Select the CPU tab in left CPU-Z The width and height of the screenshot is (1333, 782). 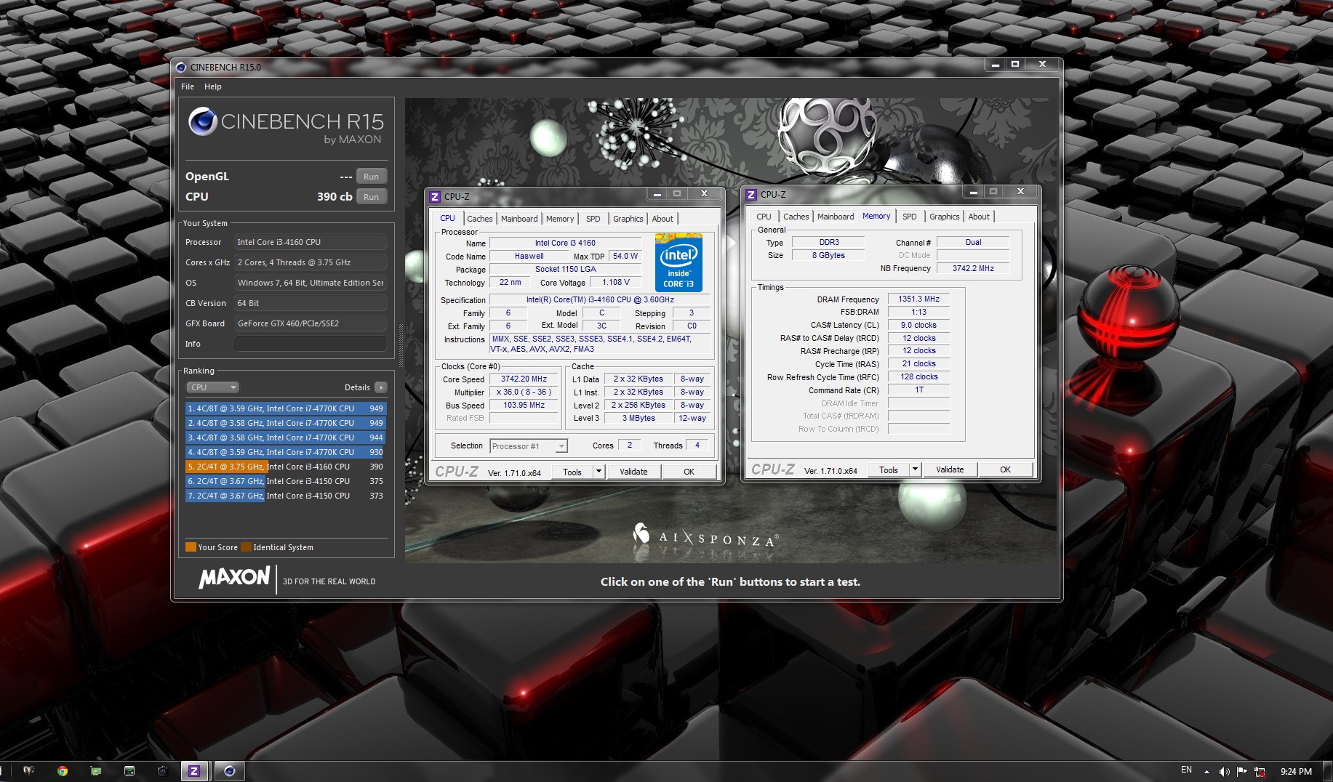pyautogui.click(x=447, y=218)
